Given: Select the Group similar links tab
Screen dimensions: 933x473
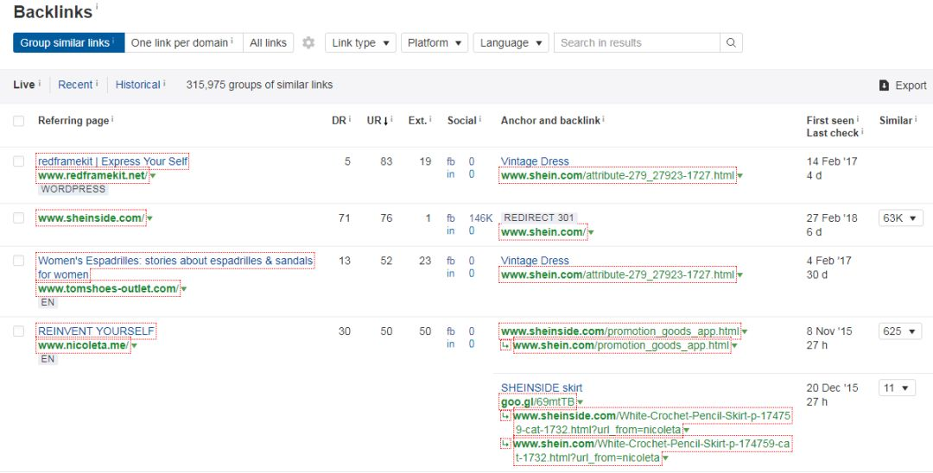Looking at the screenshot, I should tap(69, 43).
